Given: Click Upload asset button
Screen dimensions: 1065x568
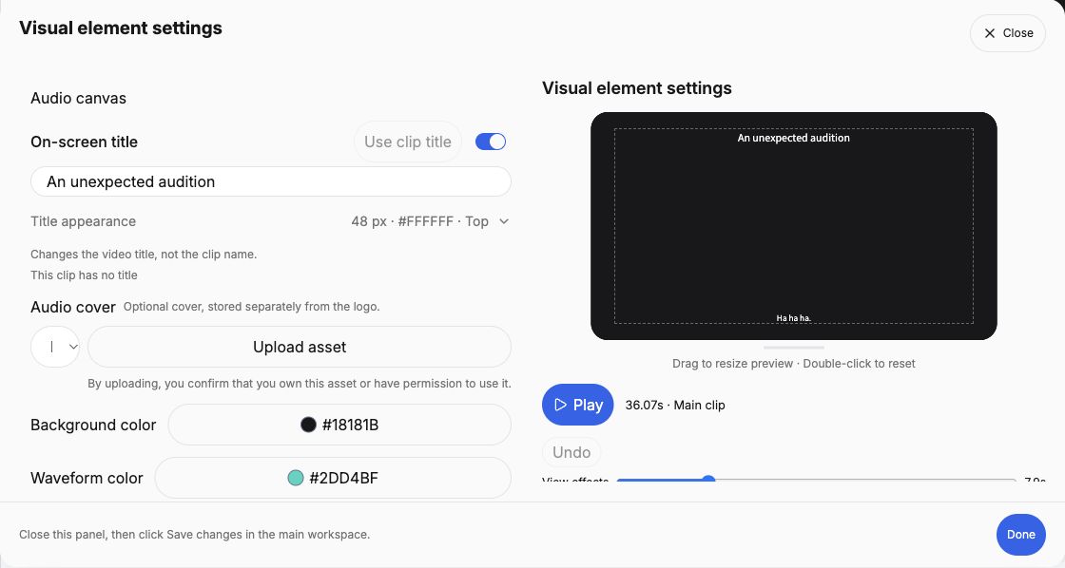Looking at the screenshot, I should click(300, 347).
